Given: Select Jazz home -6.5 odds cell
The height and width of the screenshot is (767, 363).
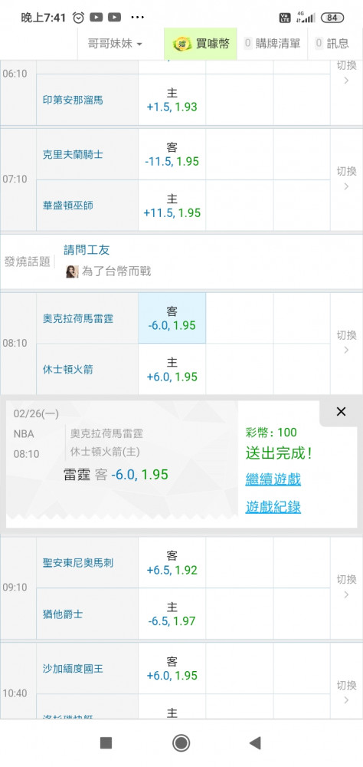Looking at the screenshot, I should tap(172, 614).
